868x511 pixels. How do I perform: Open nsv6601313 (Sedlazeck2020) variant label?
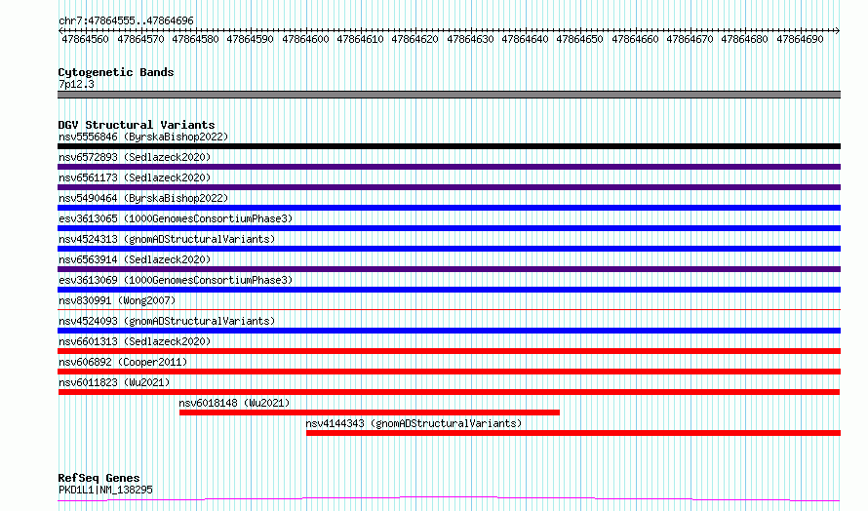pyautogui.click(x=135, y=341)
